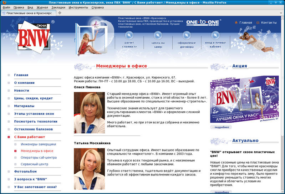Open the Вид menu
The height and width of the screenshot is (194, 285).
click(x=30, y=7)
